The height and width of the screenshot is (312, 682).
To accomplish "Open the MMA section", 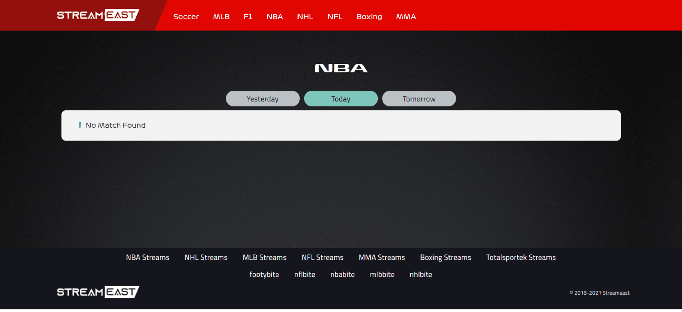I will point(406,16).
